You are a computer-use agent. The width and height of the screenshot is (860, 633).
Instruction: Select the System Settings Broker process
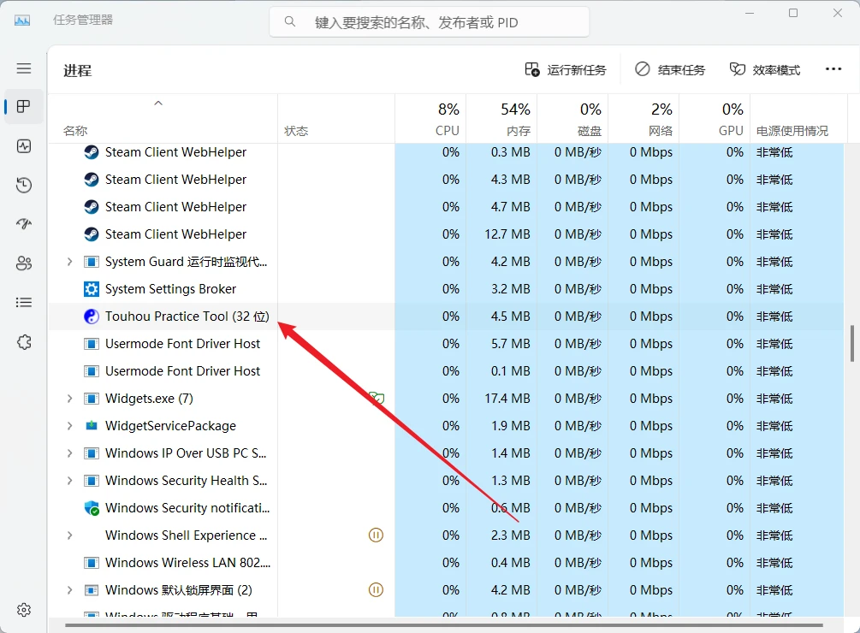click(446, 289)
